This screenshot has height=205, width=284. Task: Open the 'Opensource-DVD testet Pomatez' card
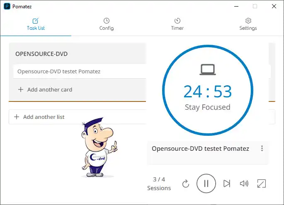[x=80, y=72]
